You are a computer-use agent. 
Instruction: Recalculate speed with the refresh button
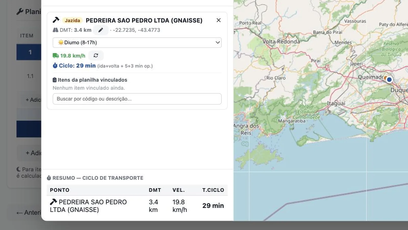tap(96, 55)
